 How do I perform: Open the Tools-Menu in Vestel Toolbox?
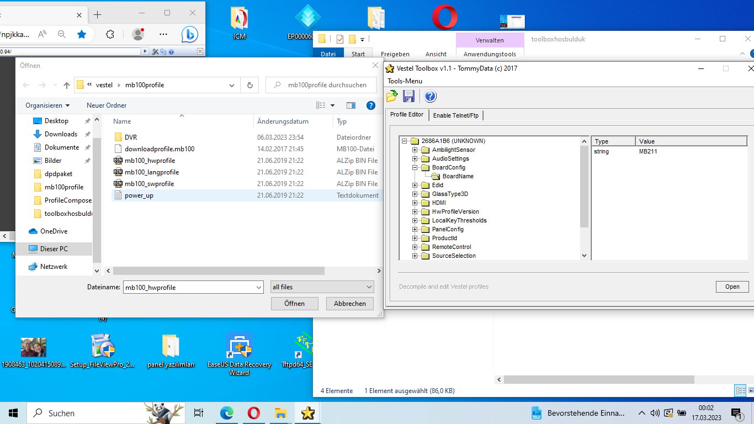click(405, 81)
